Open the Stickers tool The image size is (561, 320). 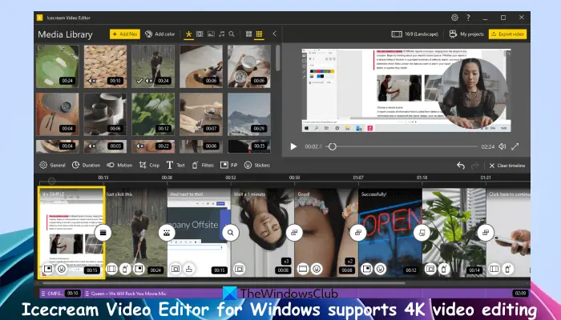pos(257,165)
